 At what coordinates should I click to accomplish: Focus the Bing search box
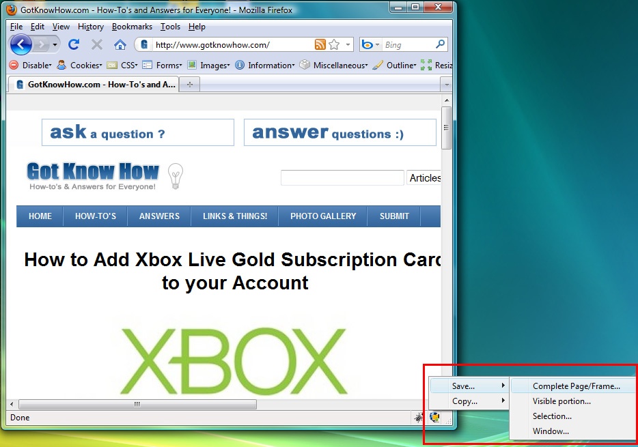[408, 45]
